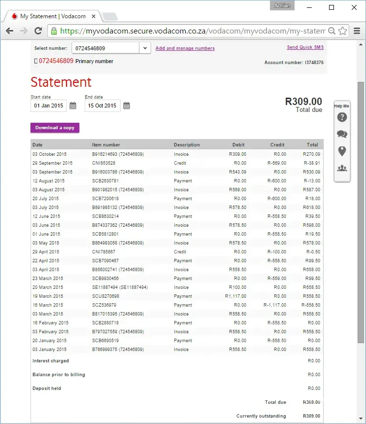Click the Send Quick SMS link
Viewport: 366px width, 424px height.
(x=305, y=47)
